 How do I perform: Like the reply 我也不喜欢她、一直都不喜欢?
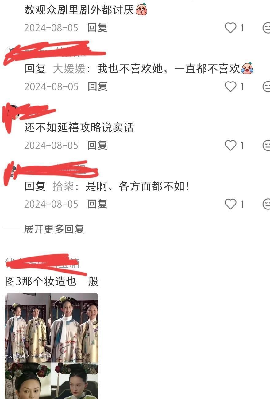coord(230,87)
